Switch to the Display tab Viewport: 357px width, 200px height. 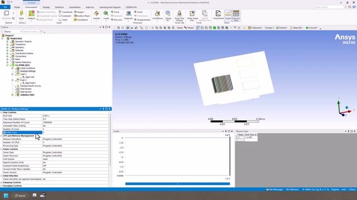pos(46,7)
